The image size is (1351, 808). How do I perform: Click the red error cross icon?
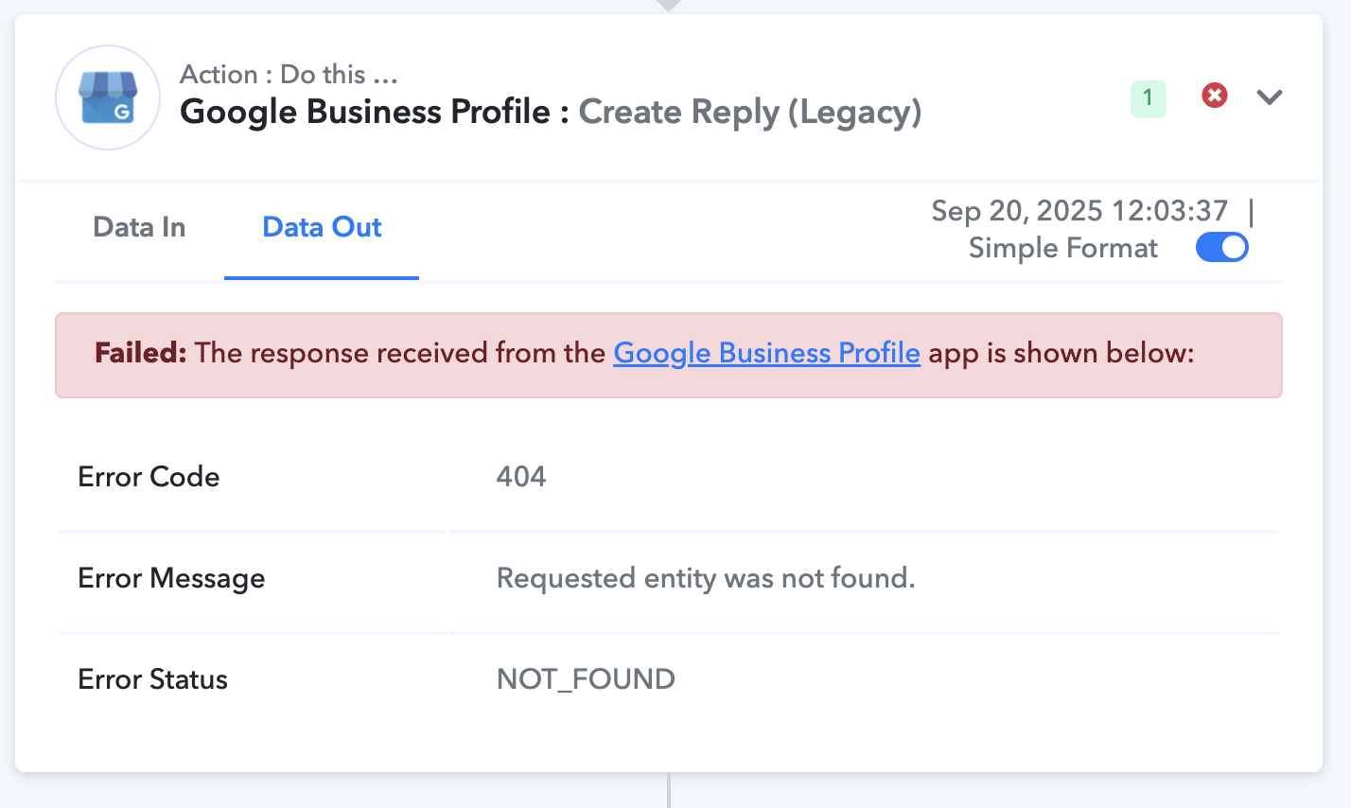click(1215, 96)
